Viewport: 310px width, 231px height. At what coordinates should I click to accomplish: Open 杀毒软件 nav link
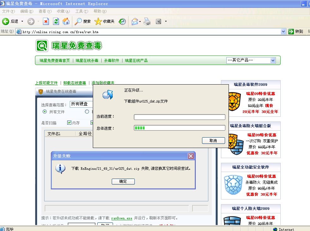(111, 61)
